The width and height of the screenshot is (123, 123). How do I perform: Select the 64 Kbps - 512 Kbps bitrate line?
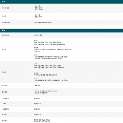click(x=43, y=122)
